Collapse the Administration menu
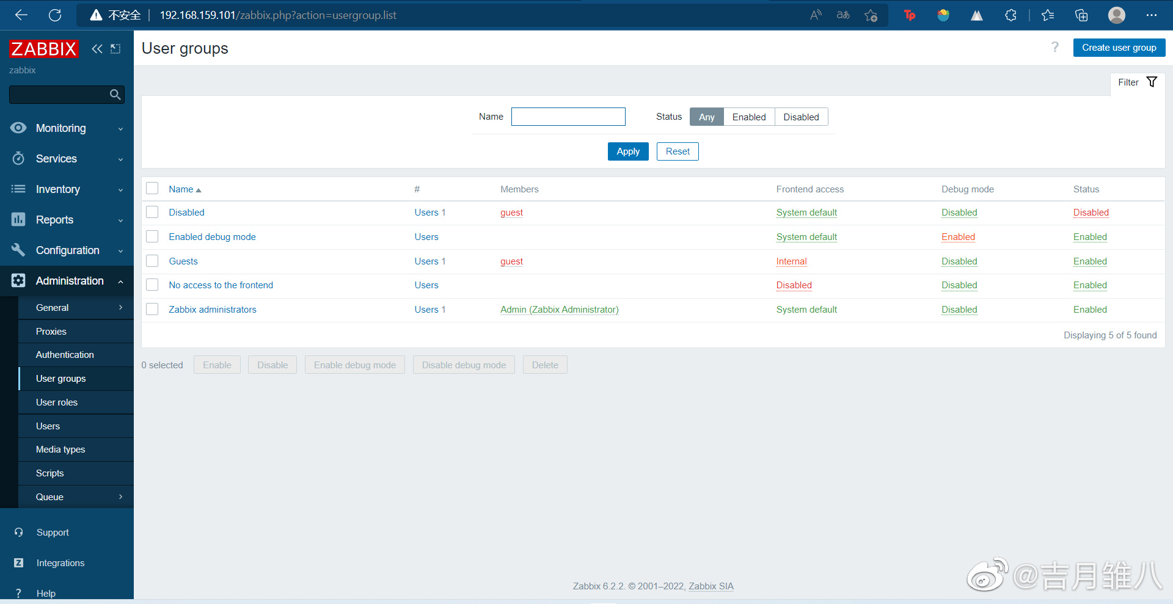The height and width of the screenshot is (604, 1173). click(120, 282)
